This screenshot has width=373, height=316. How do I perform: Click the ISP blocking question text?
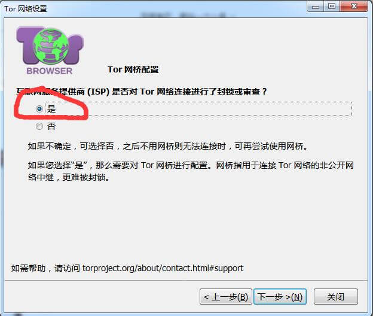(142, 92)
